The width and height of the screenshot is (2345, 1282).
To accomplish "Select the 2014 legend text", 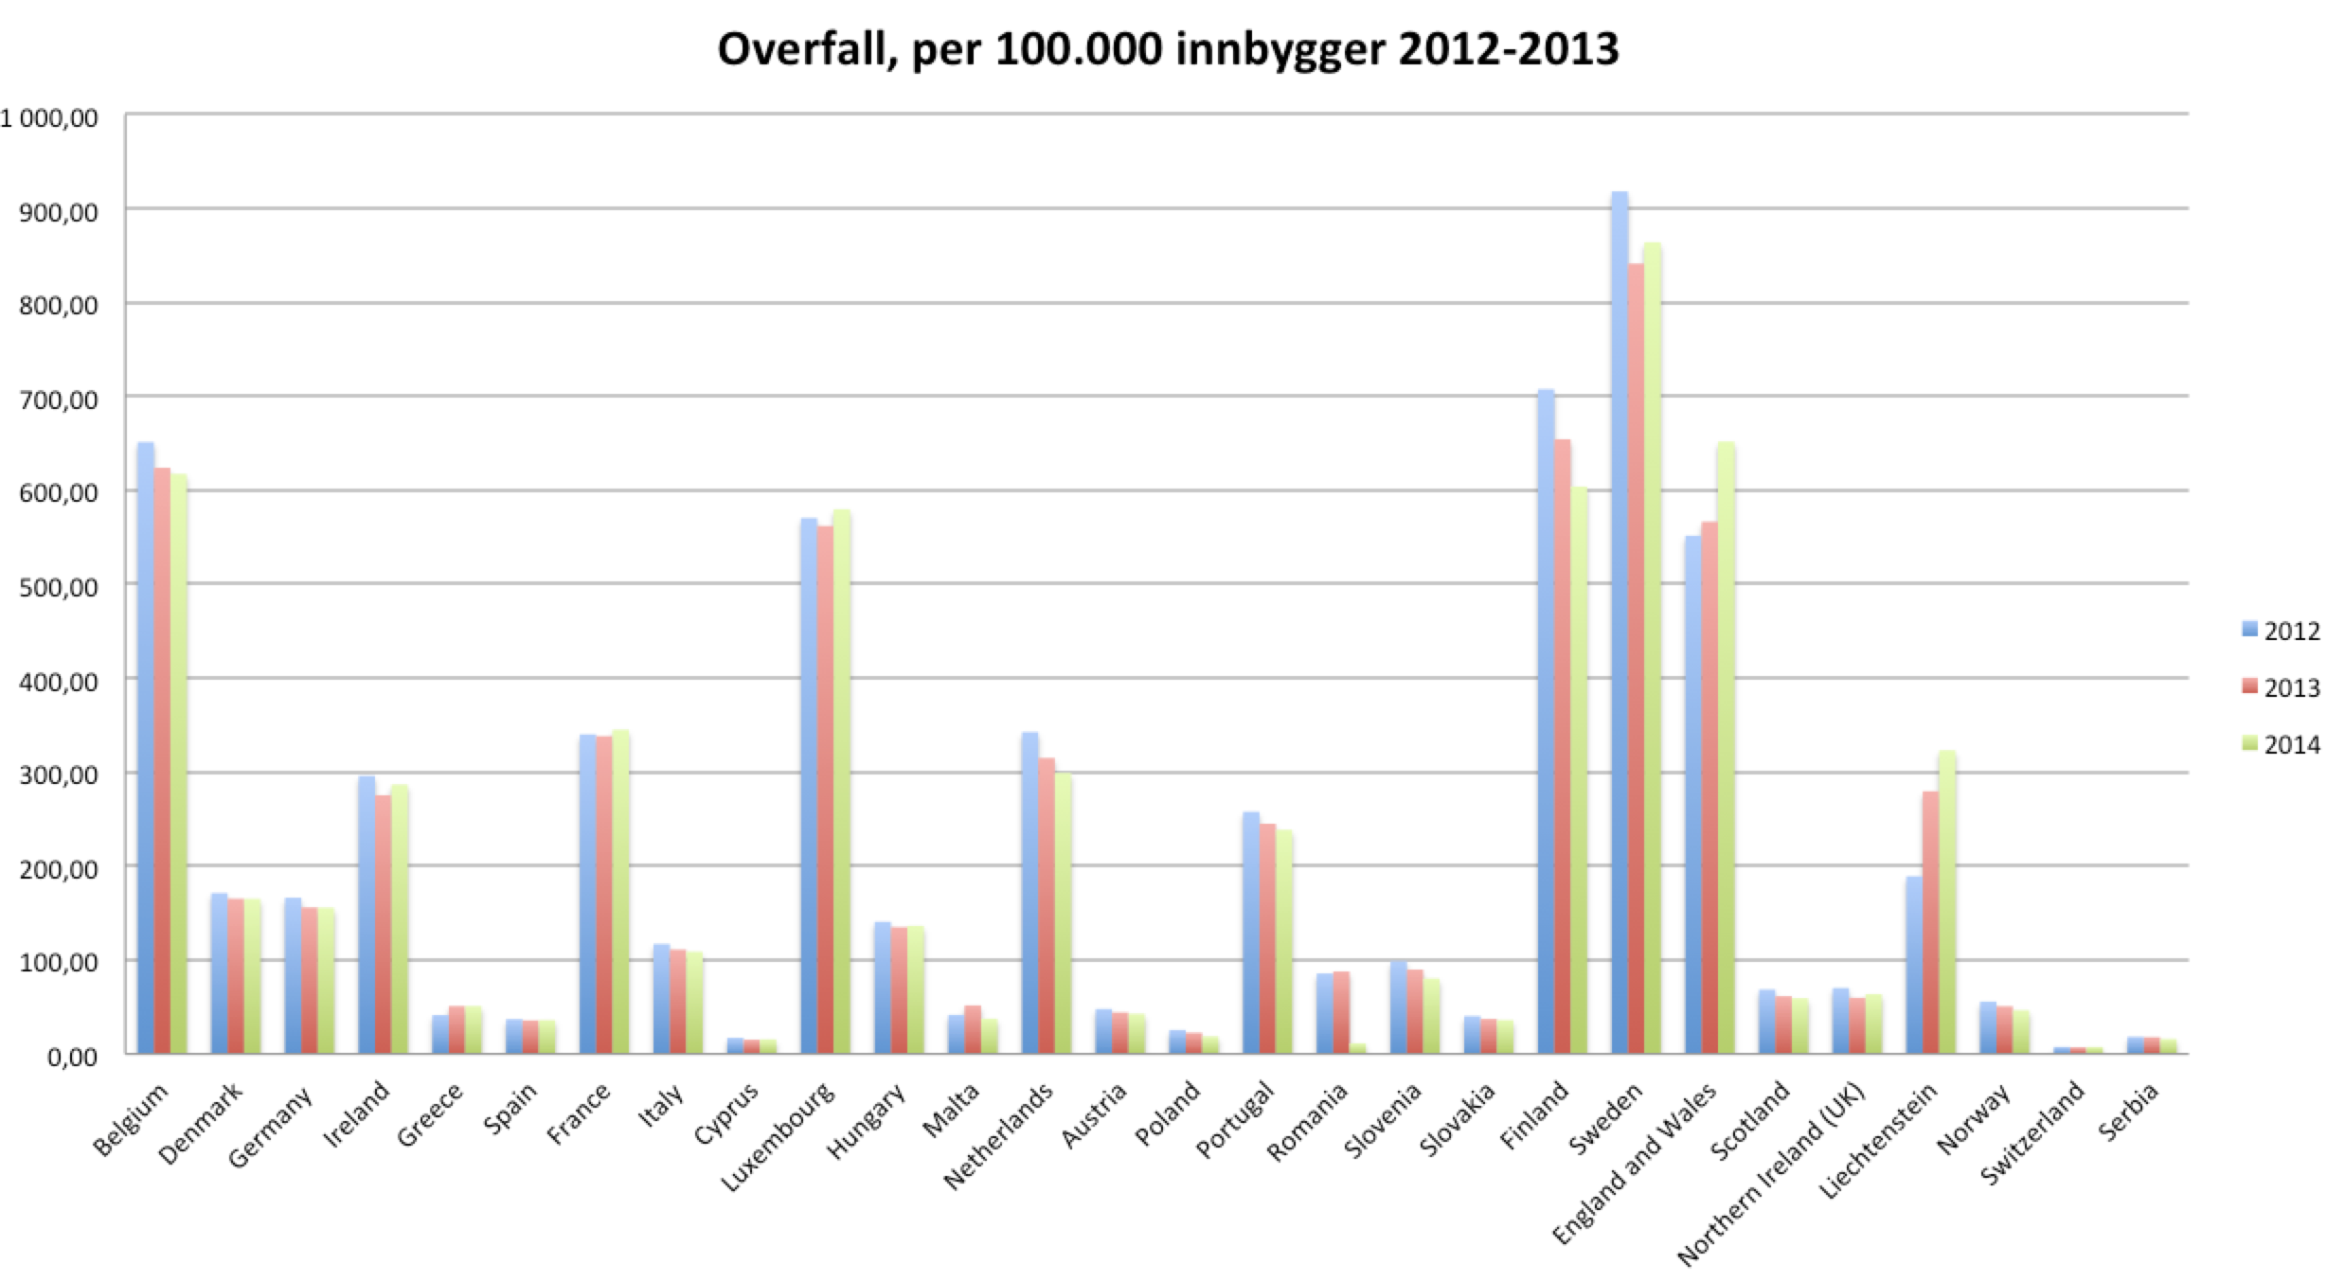I will tap(2293, 745).
